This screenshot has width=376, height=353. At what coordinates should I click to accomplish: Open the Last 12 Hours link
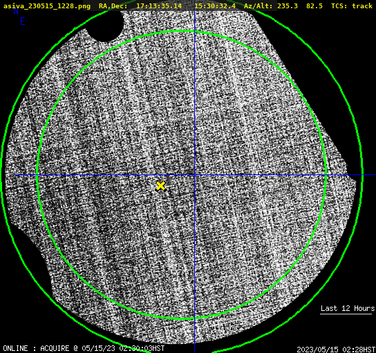tap(348, 308)
